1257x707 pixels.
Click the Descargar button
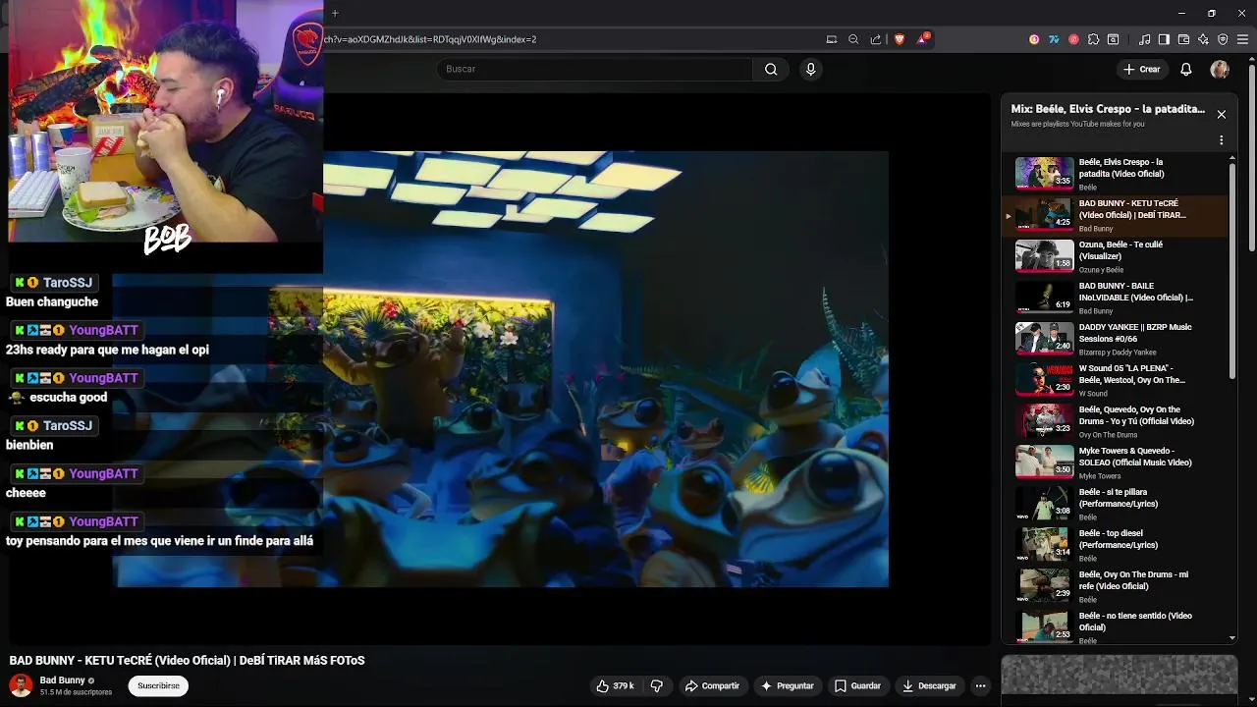[929, 685]
